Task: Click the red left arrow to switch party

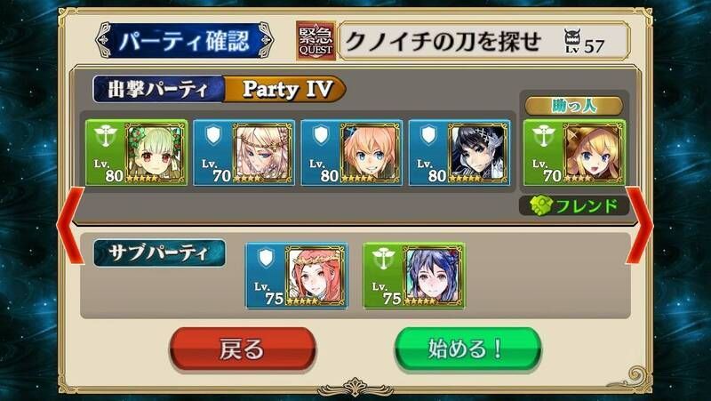Action: point(70,225)
